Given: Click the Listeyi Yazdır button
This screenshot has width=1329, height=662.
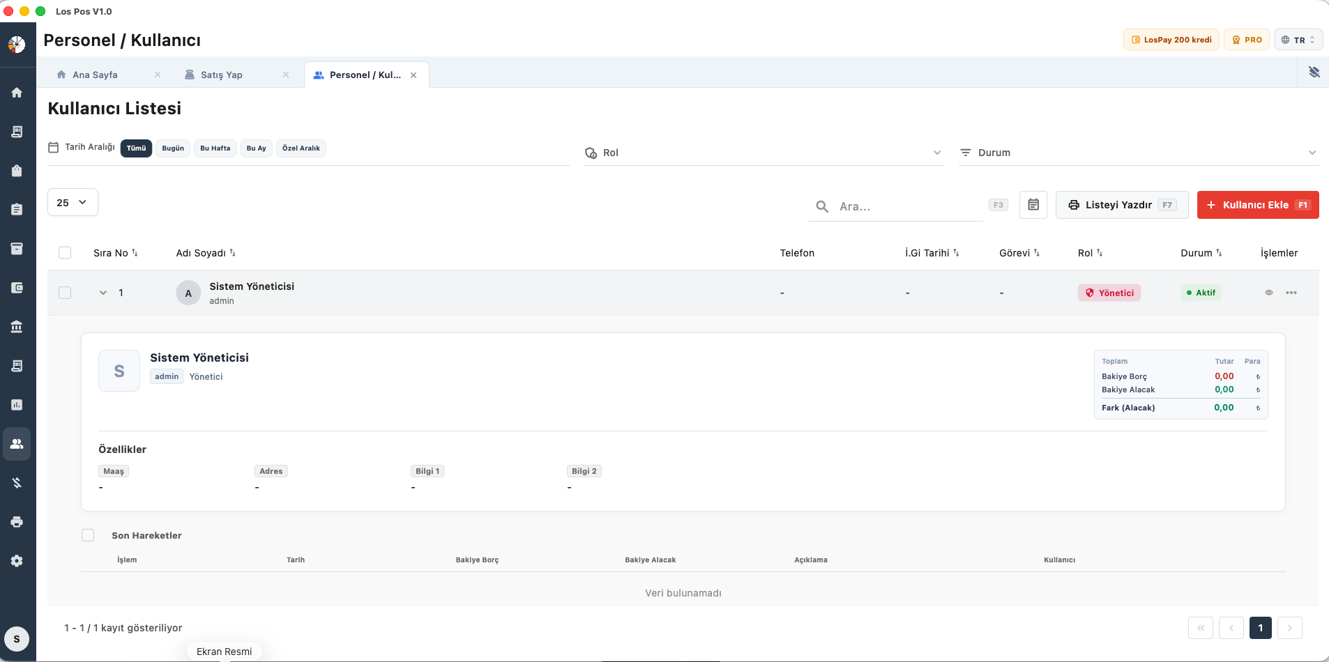Looking at the screenshot, I should [x=1121, y=205].
